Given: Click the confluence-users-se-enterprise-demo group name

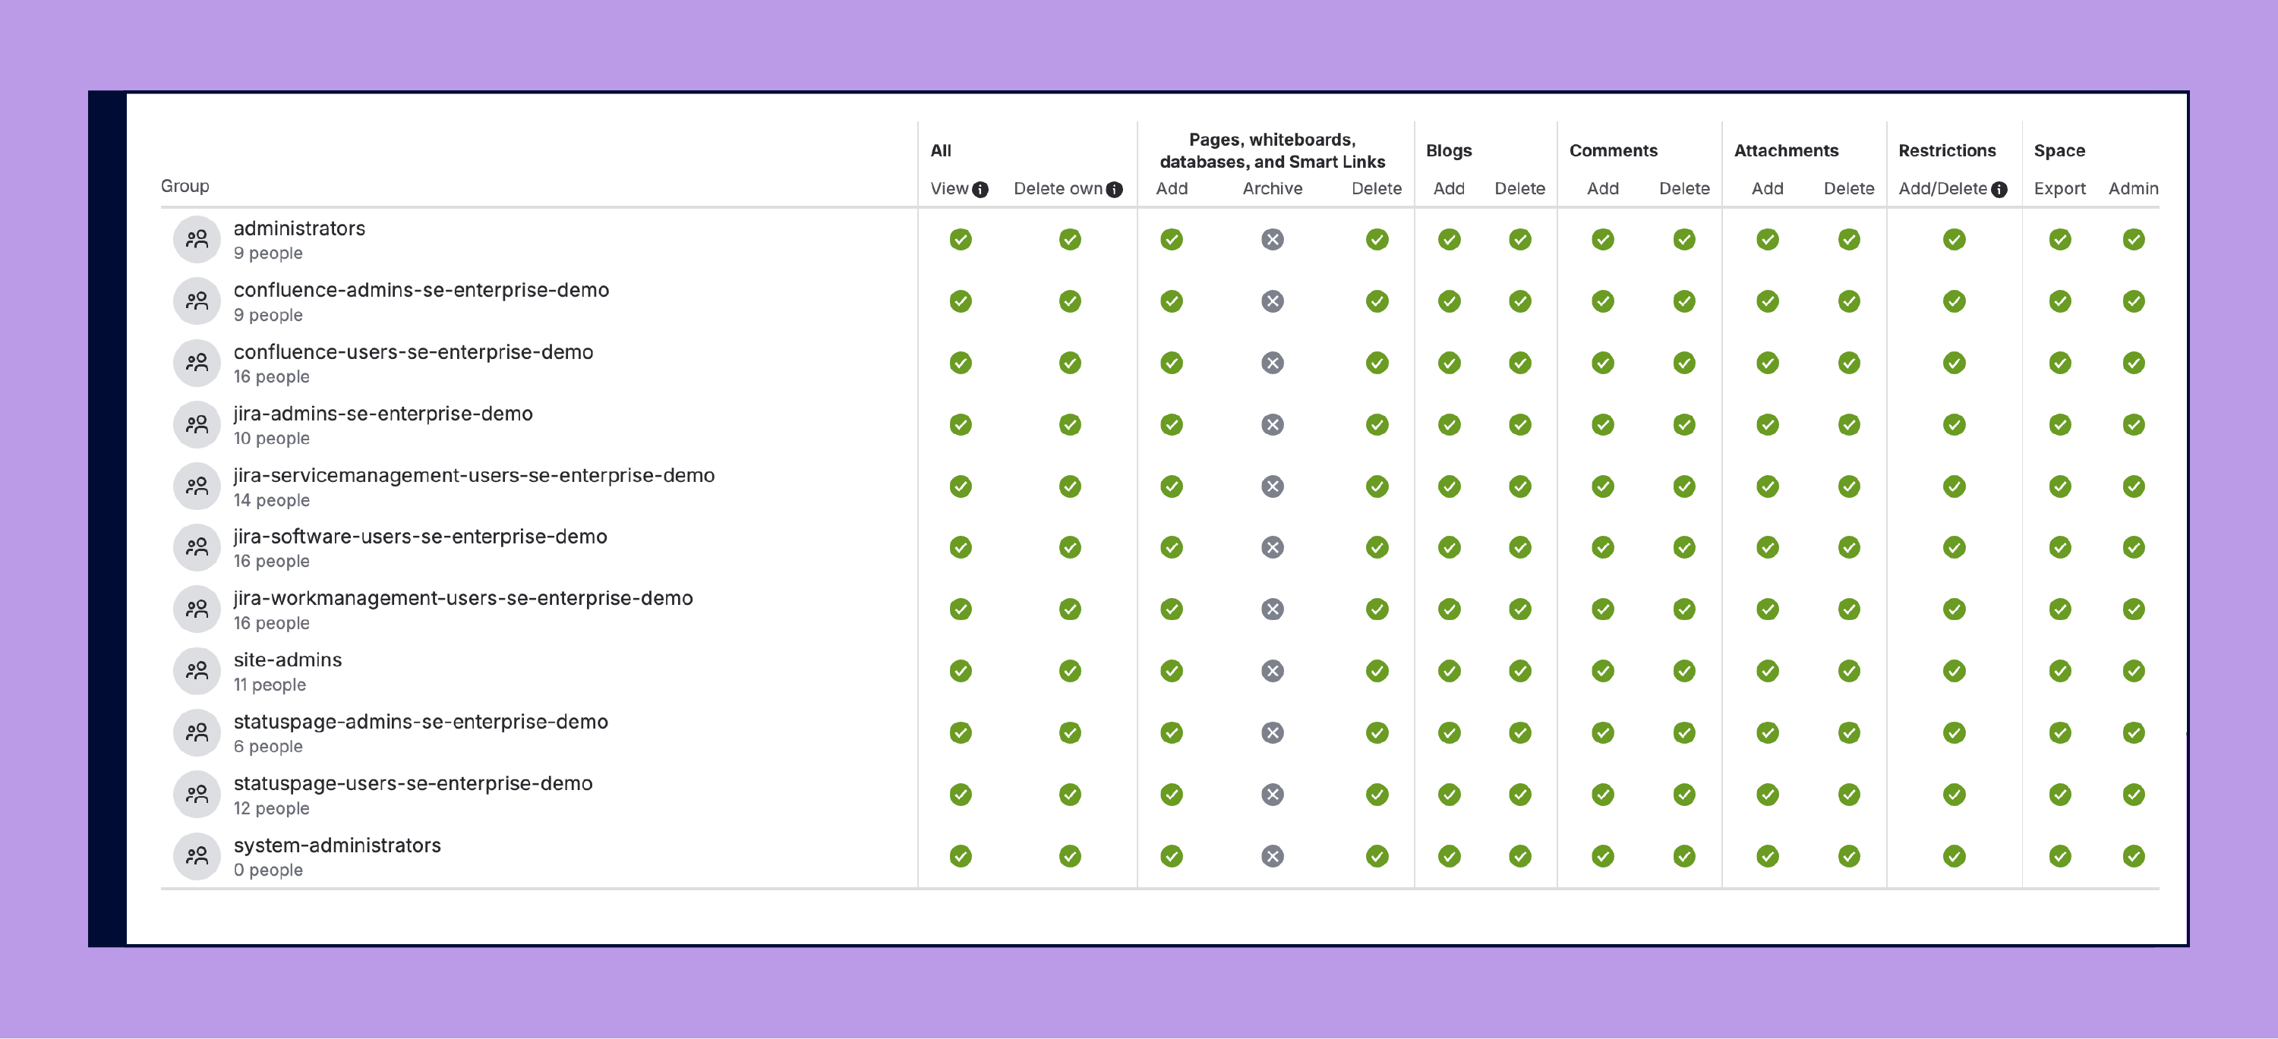Looking at the screenshot, I should point(414,351).
